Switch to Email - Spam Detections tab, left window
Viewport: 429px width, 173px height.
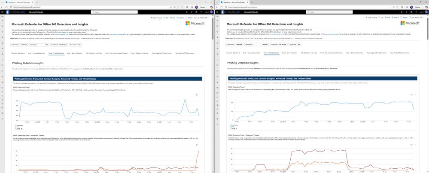point(75,53)
